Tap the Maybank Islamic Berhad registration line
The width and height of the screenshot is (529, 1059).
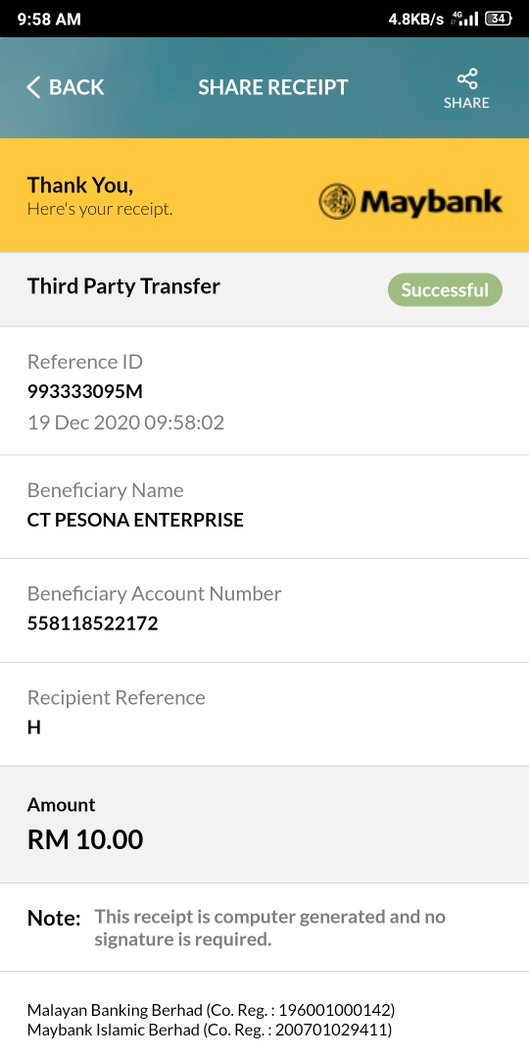[x=210, y=1030]
